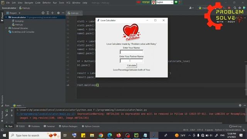Select love.png in project tree
The height and width of the screenshot is (139, 247).
click(19, 21)
